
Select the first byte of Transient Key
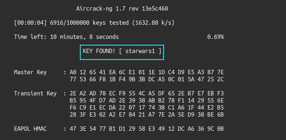point(73,94)
